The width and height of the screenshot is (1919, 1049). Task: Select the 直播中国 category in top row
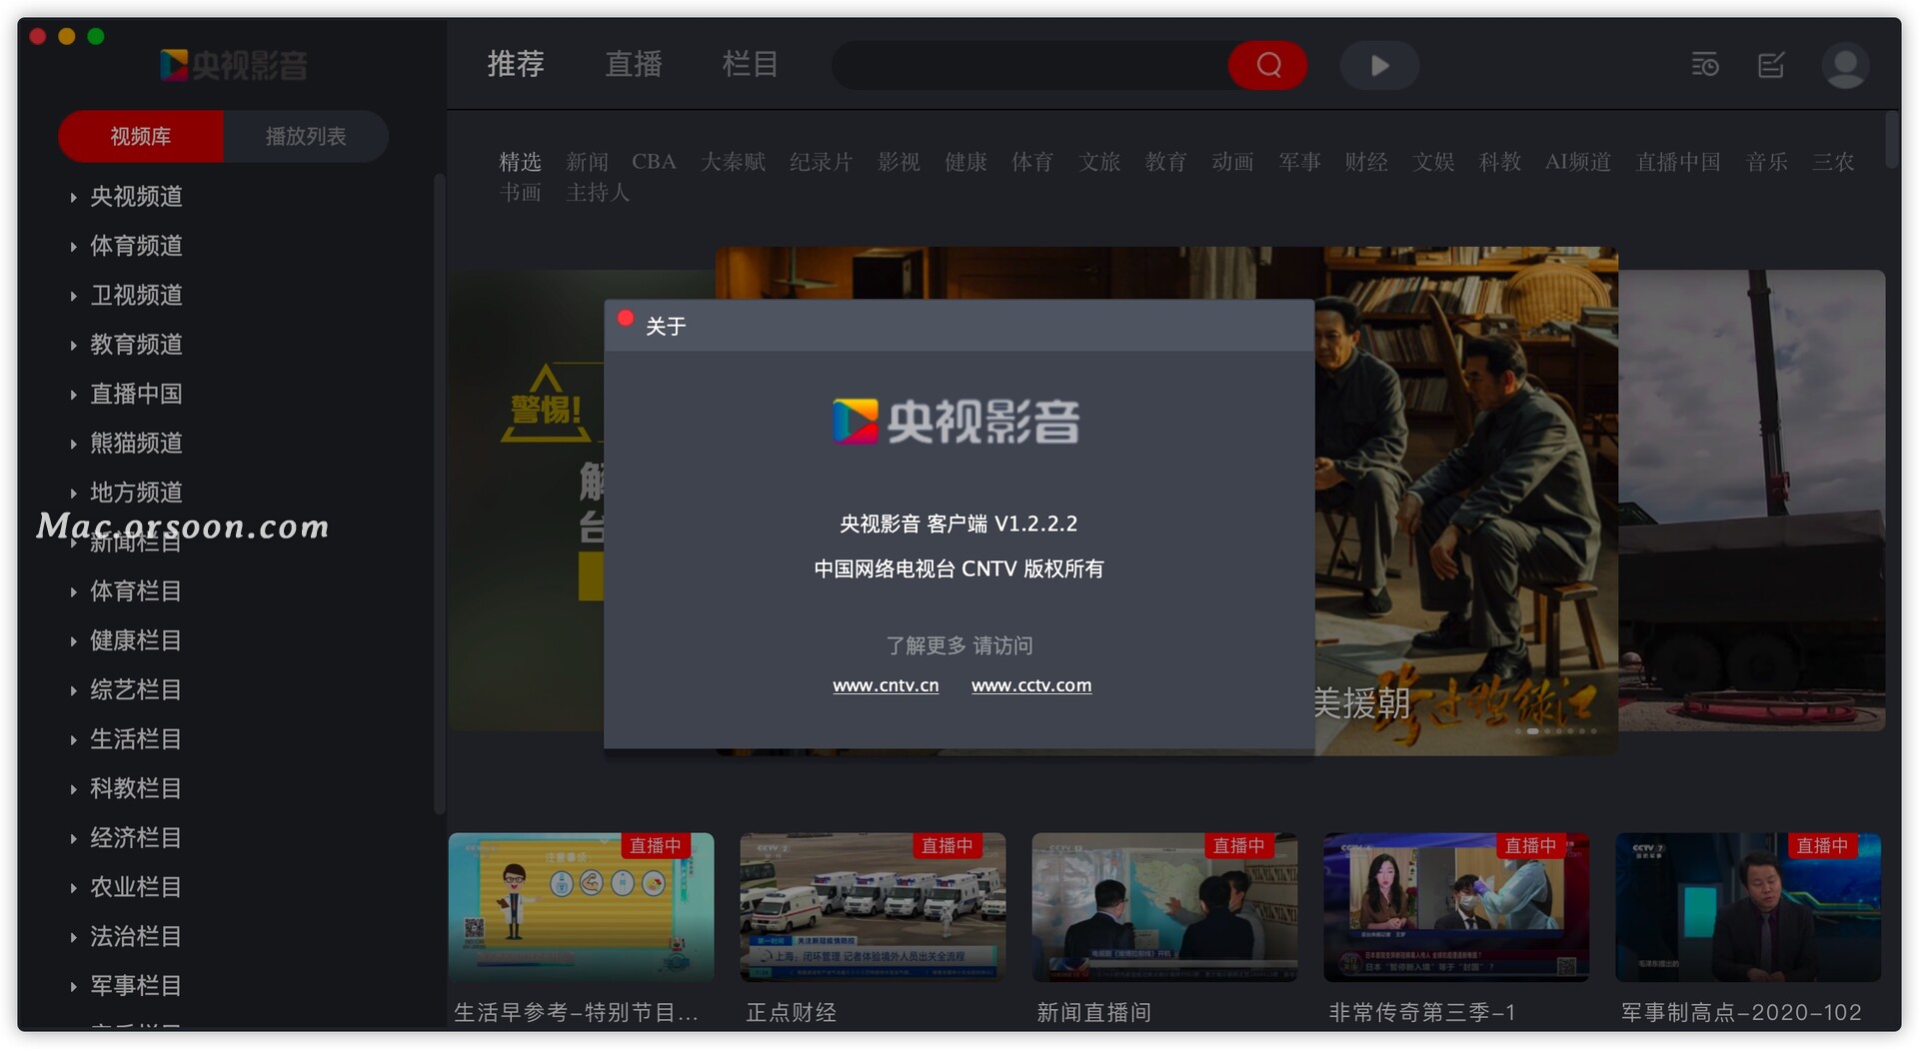click(x=1678, y=162)
